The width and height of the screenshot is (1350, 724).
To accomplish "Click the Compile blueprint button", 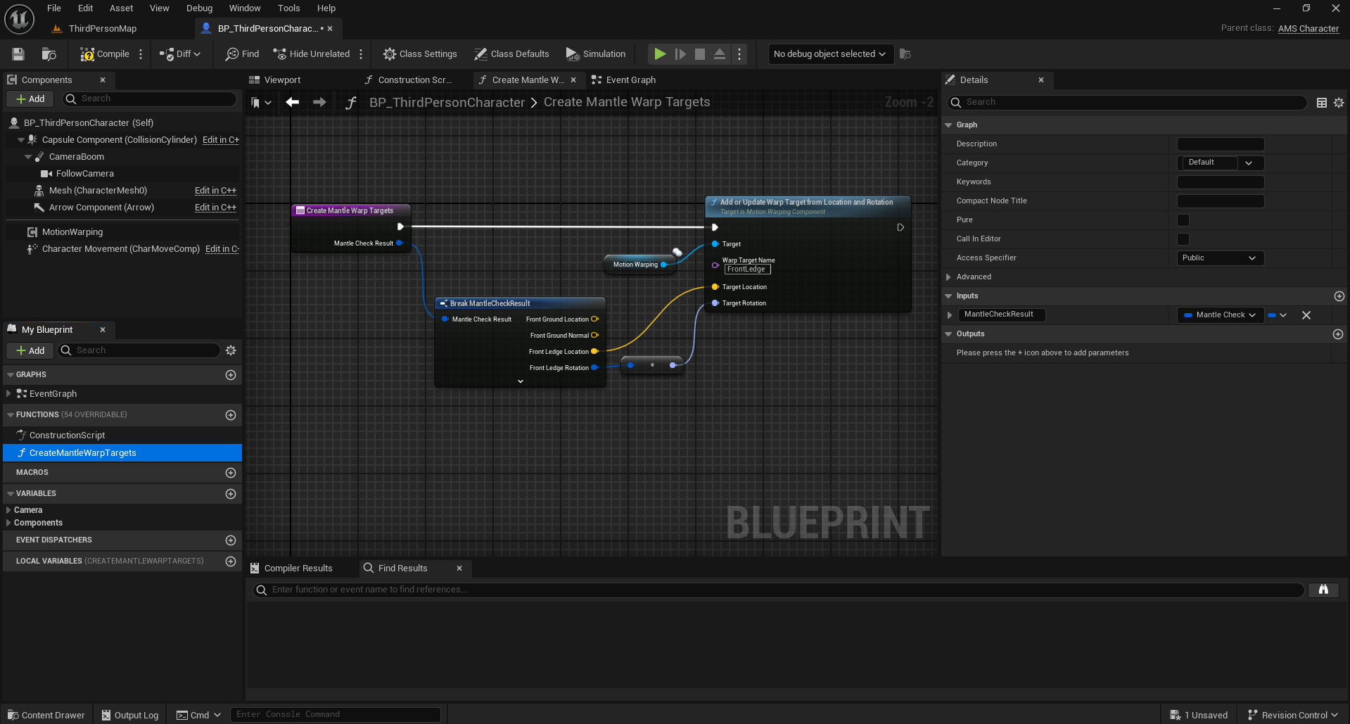I will 105,54.
